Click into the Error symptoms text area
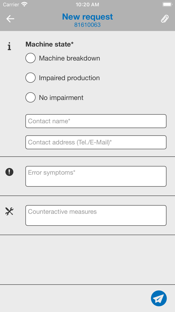The height and width of the screenshot is (312, 175). (96, 176)
